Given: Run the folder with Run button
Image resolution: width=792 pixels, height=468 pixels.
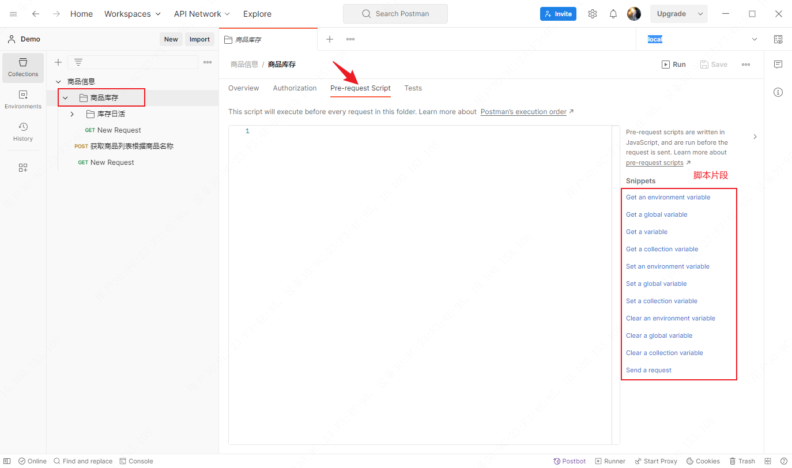Looking at the screenshot, I should (674, 65).
